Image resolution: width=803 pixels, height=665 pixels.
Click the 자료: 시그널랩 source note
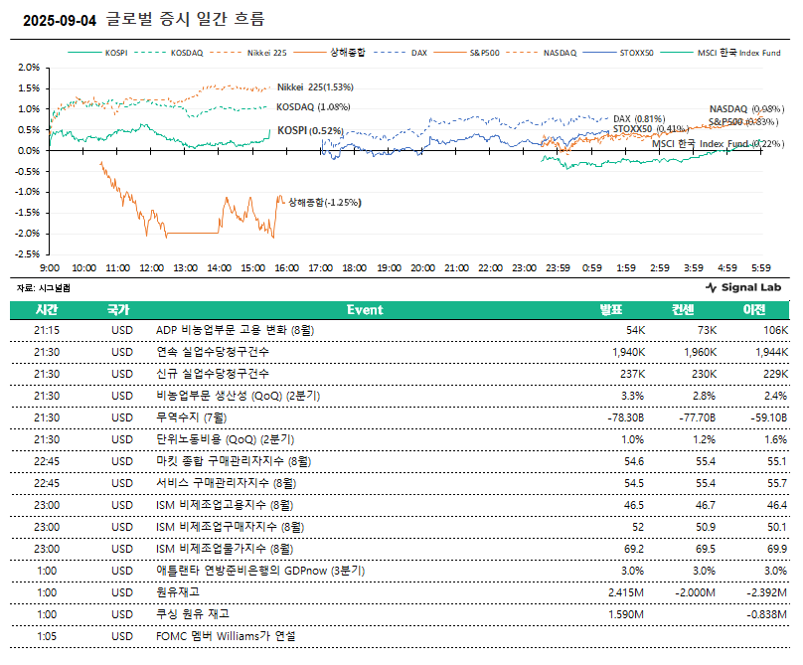click(x=44, y=288)
